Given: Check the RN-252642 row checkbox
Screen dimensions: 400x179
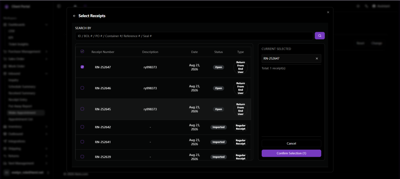Looking at the screenshot, I should coord(82,127).
